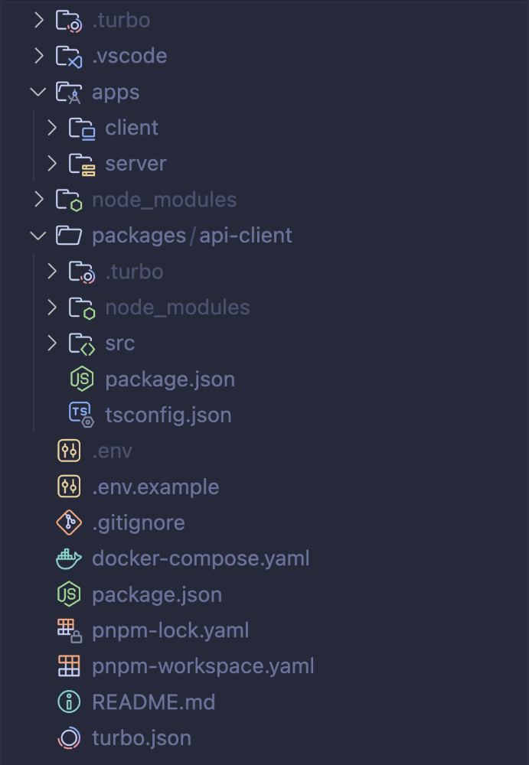Open the root-level .env file
This screenshot has width=529, height=765.
[x=112, y=451]
